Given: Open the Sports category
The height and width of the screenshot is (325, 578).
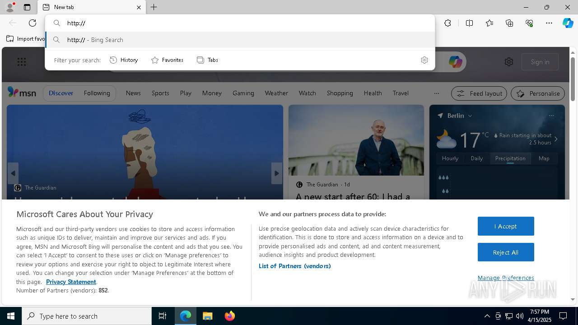Looking at the screenshot, I should (x=160, y=93).
